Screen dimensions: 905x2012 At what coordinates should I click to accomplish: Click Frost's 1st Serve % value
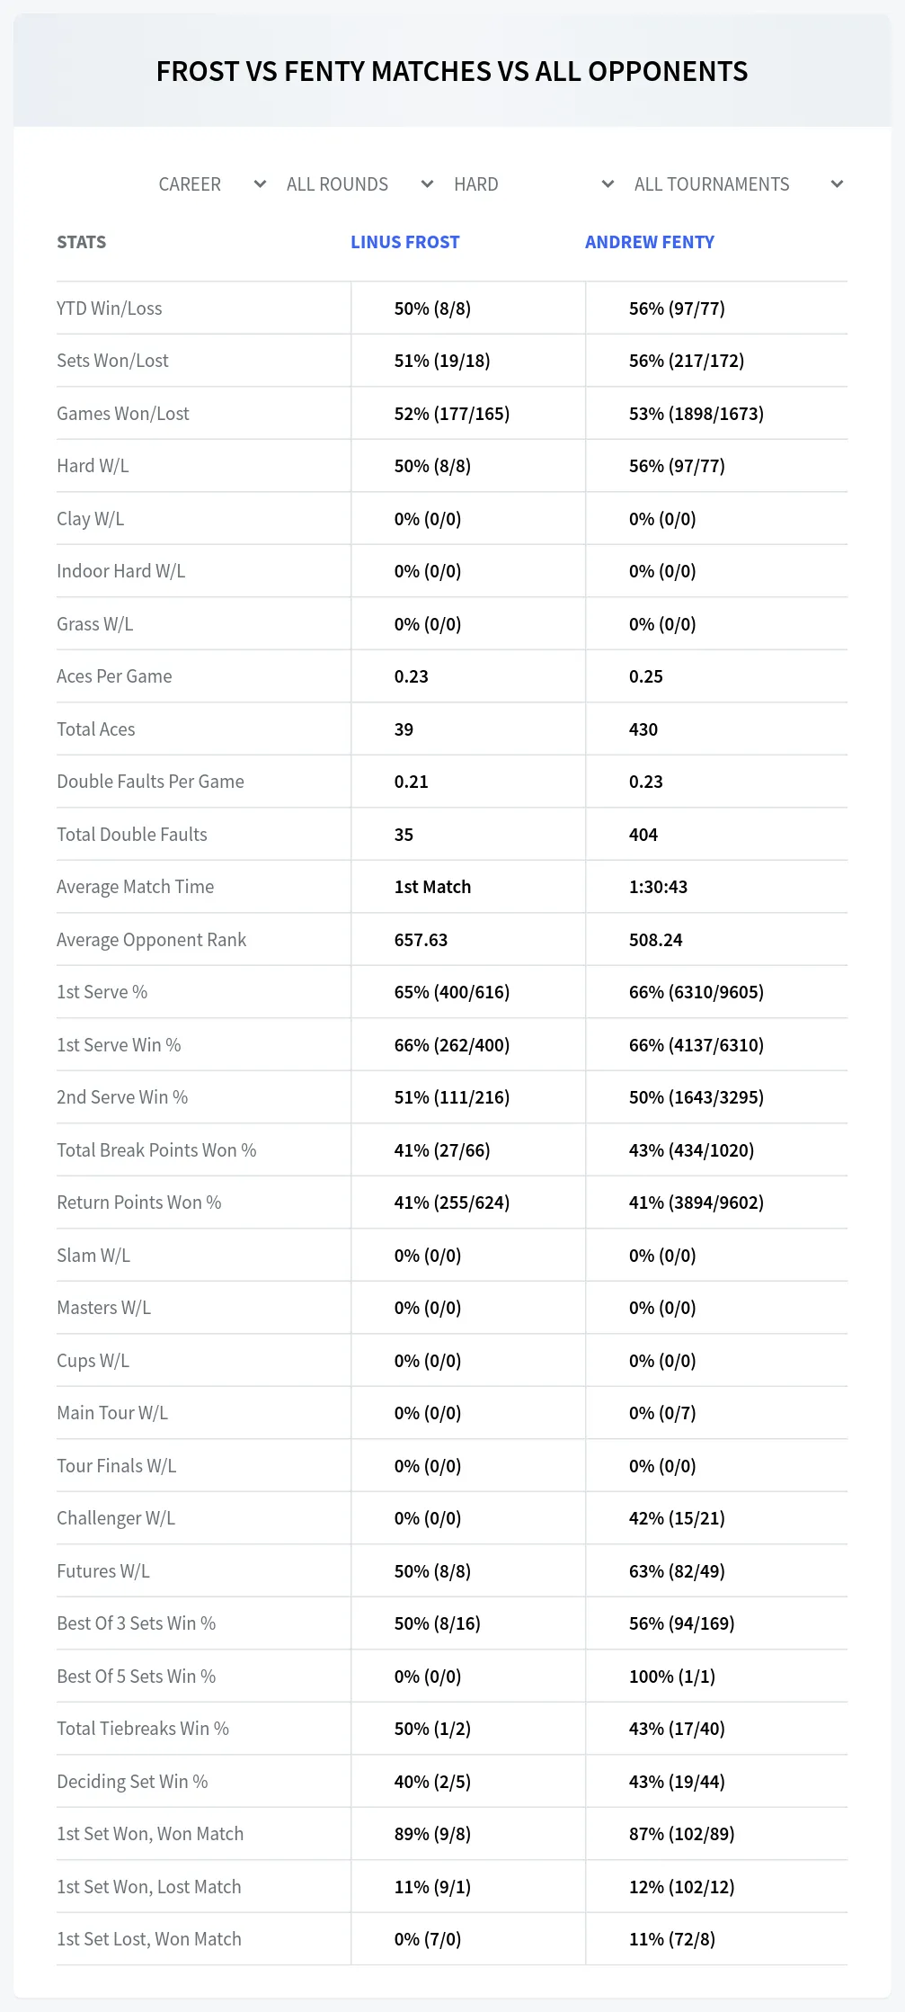[452, 992]
